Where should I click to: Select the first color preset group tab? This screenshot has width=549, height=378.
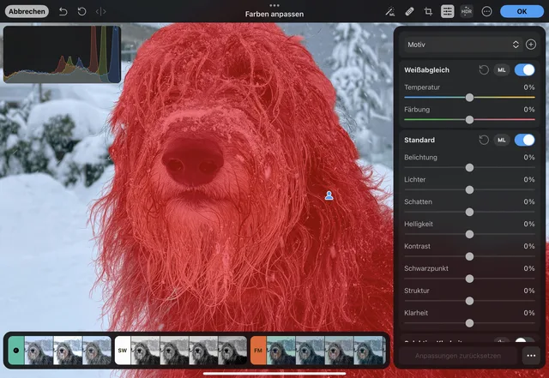16,351
